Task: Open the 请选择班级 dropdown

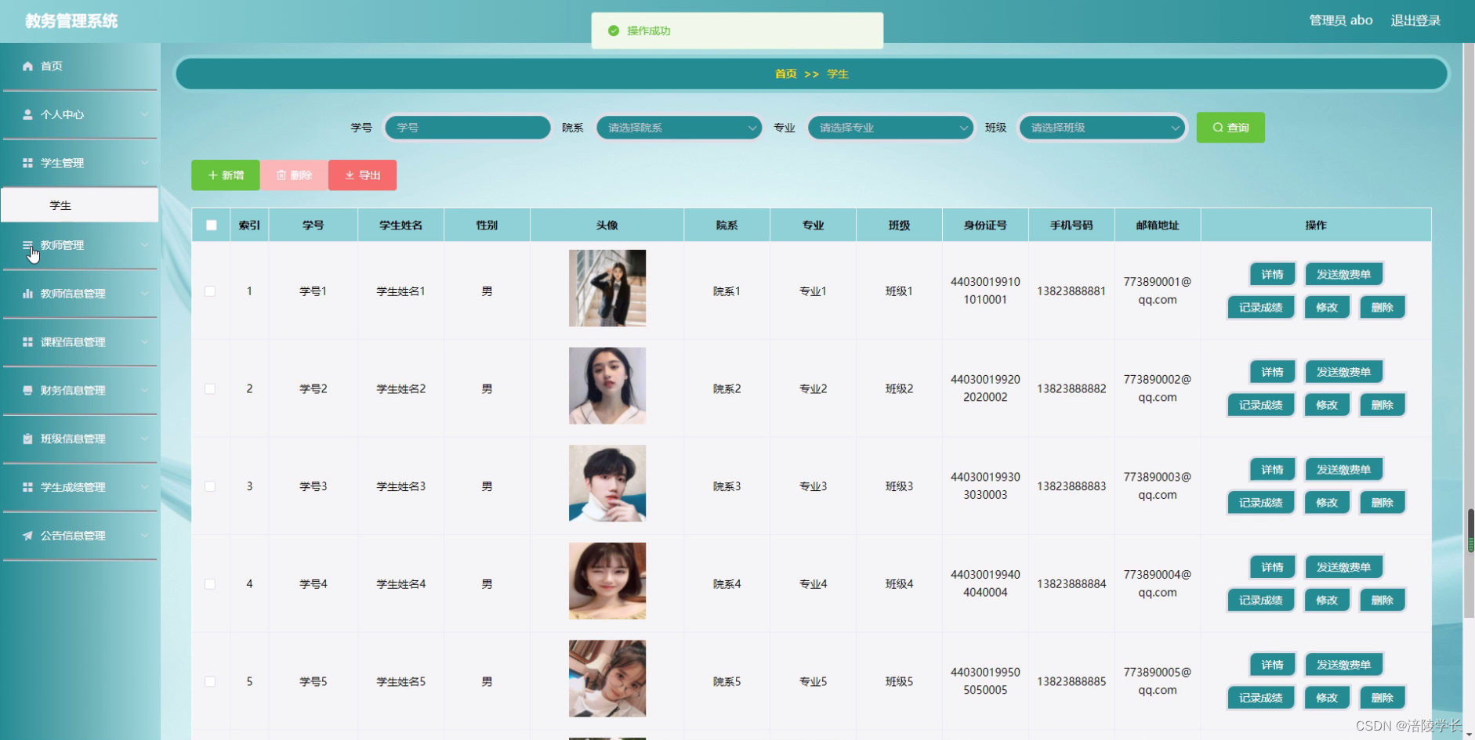Action: [1101, 127]
